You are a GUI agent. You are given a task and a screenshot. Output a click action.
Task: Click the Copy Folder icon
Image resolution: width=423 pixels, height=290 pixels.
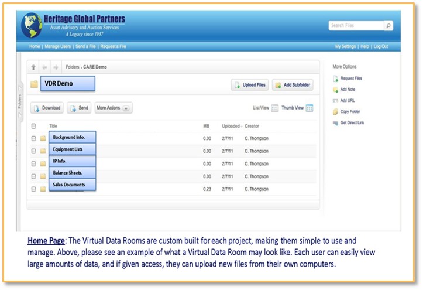[x=335, y=112]
